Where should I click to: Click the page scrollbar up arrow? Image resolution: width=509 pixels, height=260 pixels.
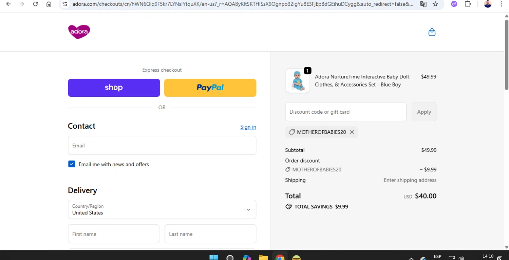click(x=506, y=16)
